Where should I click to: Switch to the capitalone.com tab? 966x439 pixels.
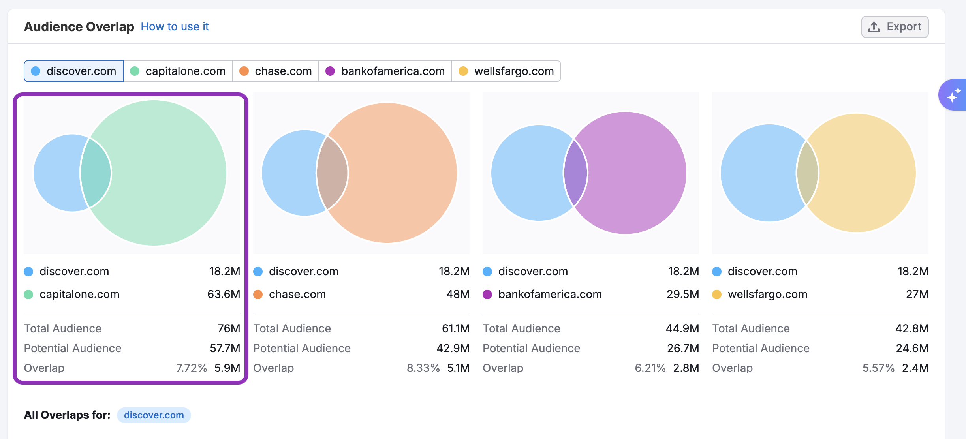click(178, 71)
